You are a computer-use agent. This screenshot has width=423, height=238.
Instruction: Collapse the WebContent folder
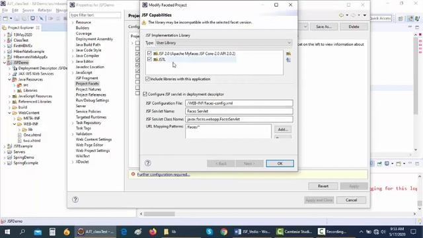(9, 113)
